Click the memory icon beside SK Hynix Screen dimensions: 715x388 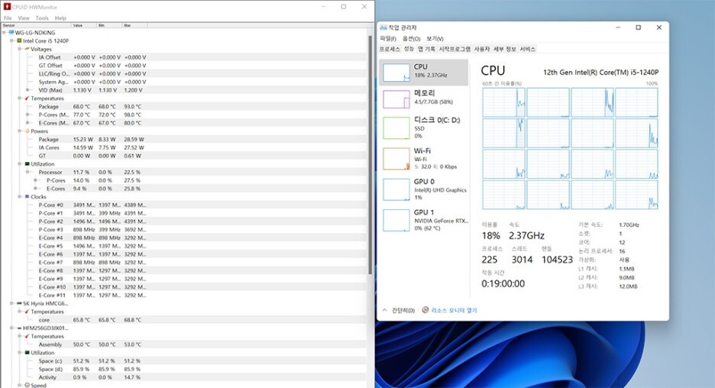pyautogui.click(x=19, y=304)
